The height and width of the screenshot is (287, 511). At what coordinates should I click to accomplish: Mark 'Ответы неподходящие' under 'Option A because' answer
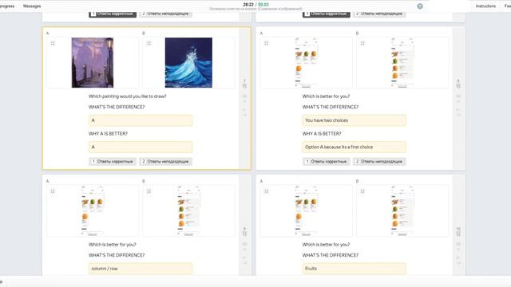click(379, 161)
